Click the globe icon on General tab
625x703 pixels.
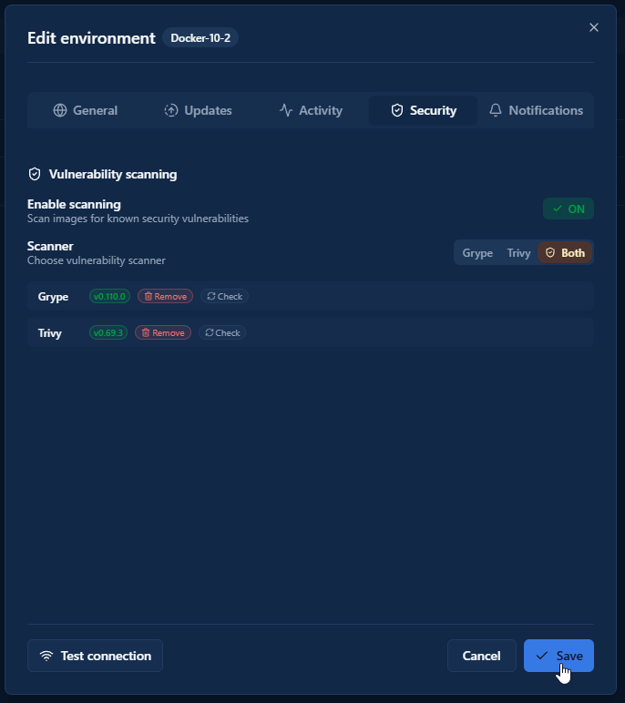pyautogui.click(x=59, y=110)
